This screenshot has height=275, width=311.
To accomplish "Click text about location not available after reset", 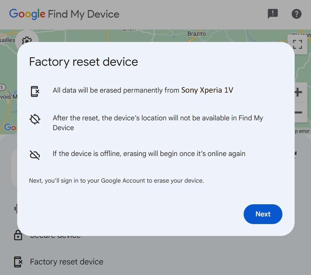I will coord(158,123).
